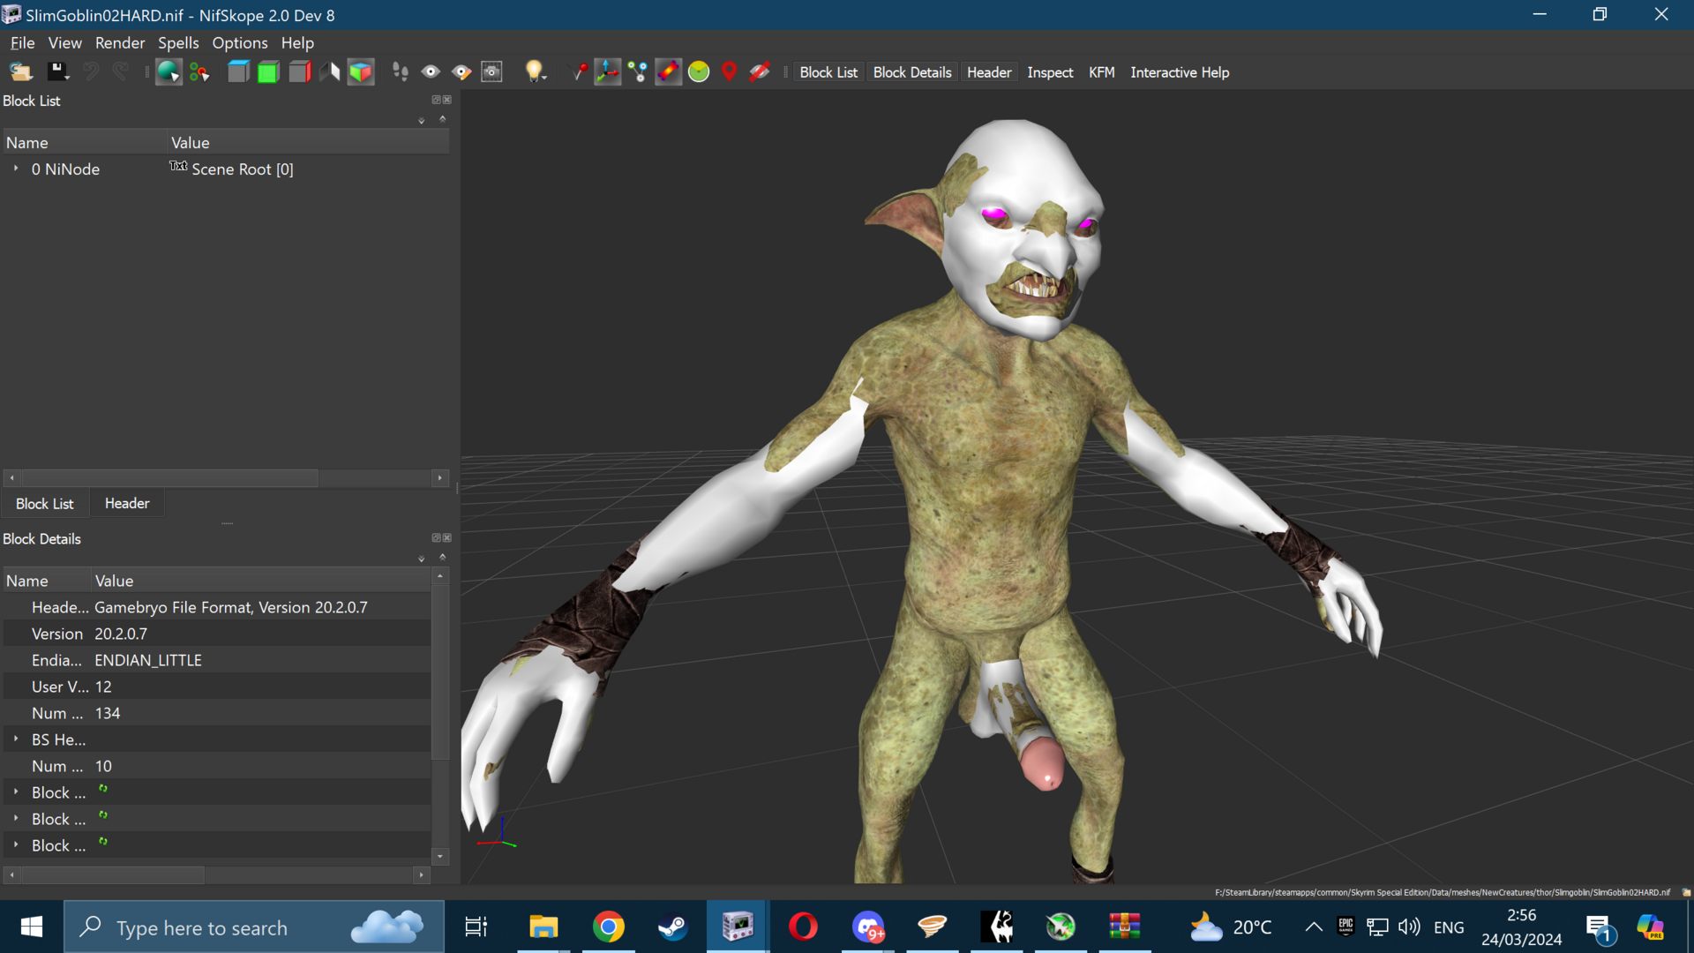The width and height of the screenshot is (1694, 953).
Task: Take a viewport screenshot with camera icon
Action: tap(492, 72)
